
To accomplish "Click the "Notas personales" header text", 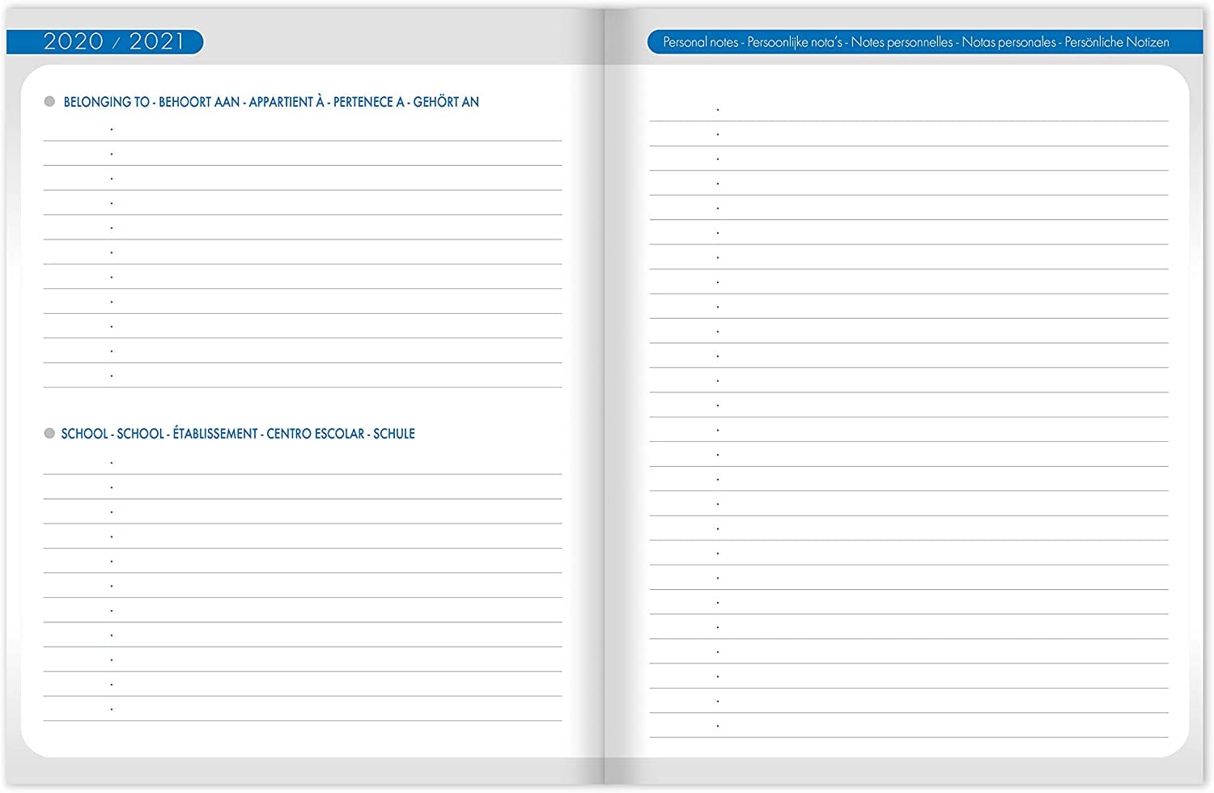I will point(1009,42).
